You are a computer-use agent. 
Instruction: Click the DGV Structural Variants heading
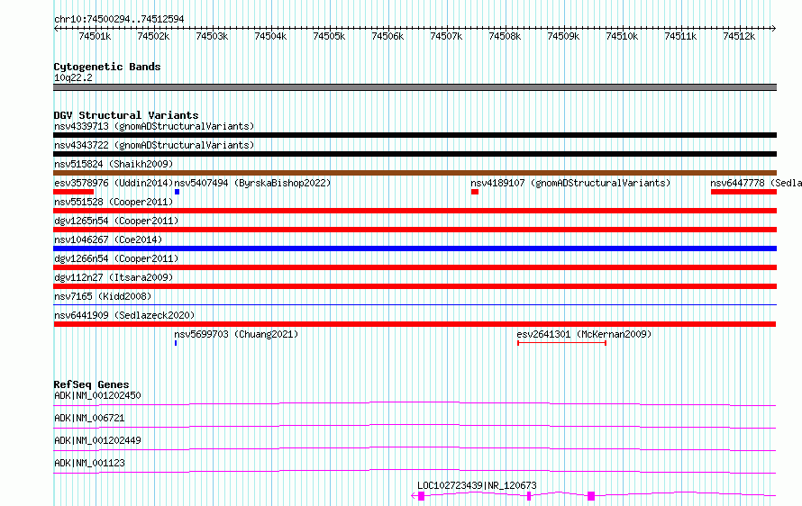[126, 115]
